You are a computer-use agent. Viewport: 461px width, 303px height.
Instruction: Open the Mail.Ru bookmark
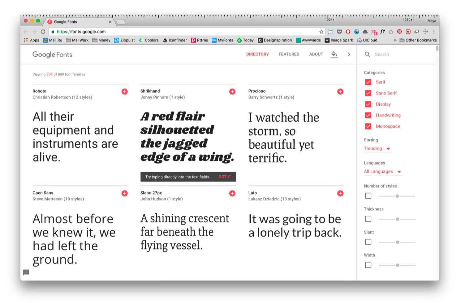pos(53,40)
